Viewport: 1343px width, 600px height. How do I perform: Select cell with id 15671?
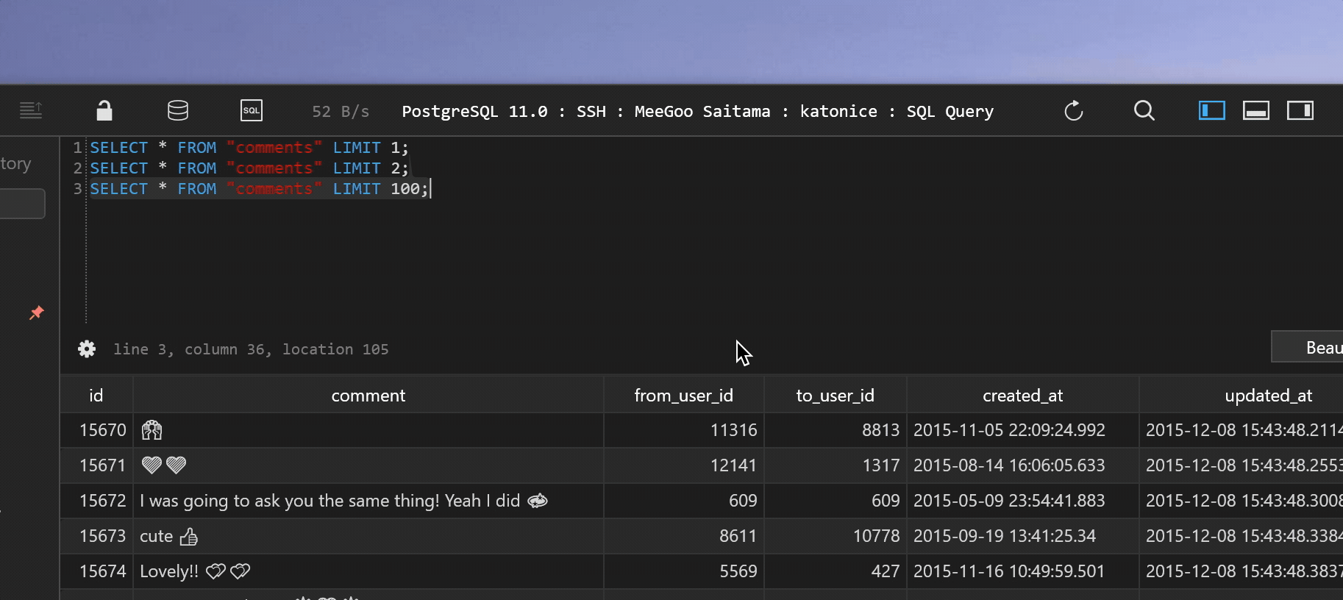(x=96, y=465)
